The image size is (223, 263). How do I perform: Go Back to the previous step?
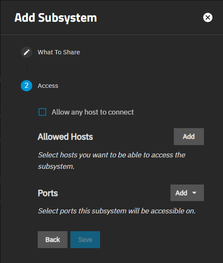[53, 240]
